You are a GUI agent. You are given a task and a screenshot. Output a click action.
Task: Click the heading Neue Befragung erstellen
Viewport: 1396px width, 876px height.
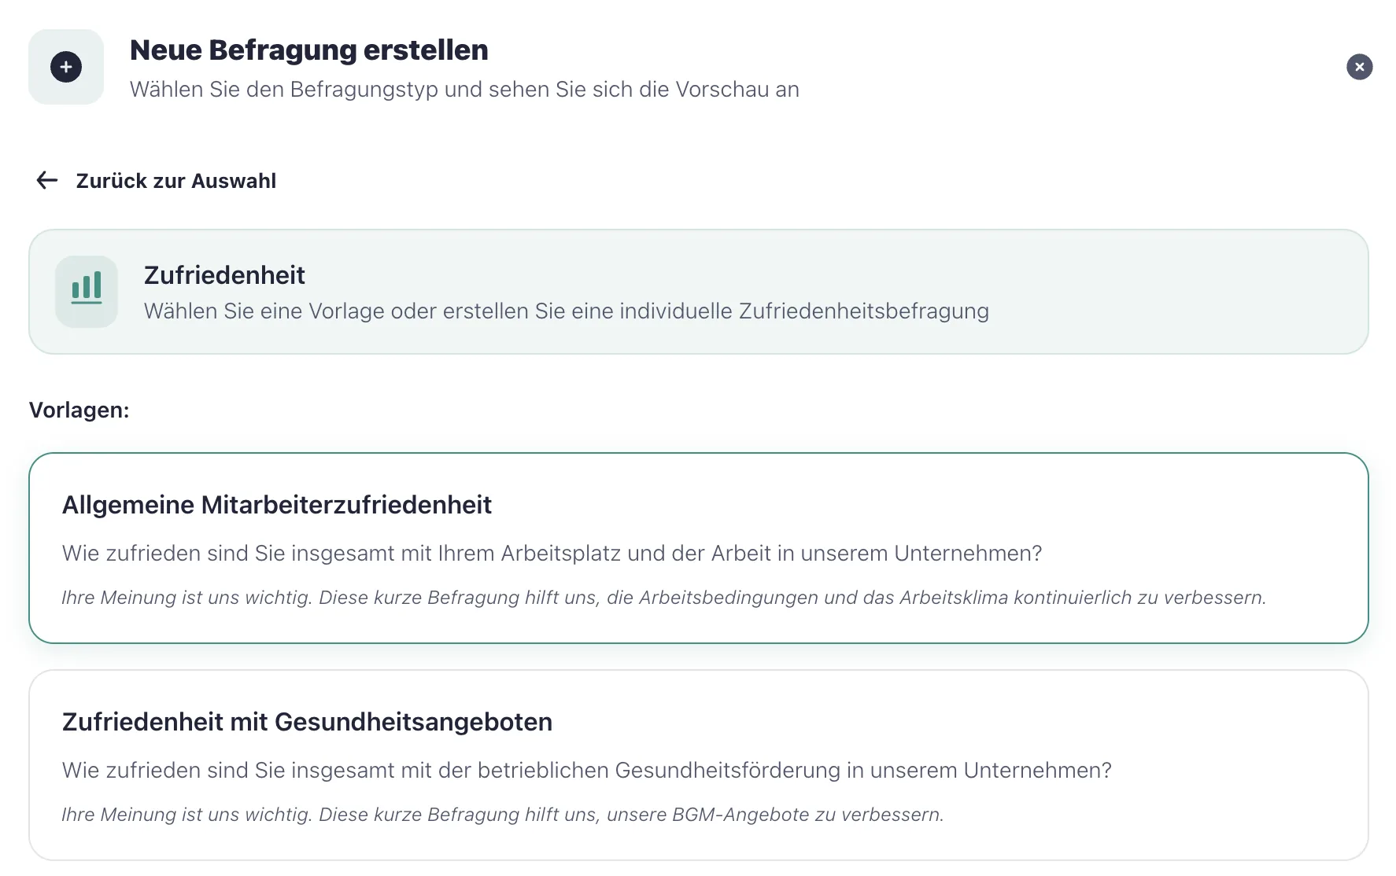tap(309, 50)
